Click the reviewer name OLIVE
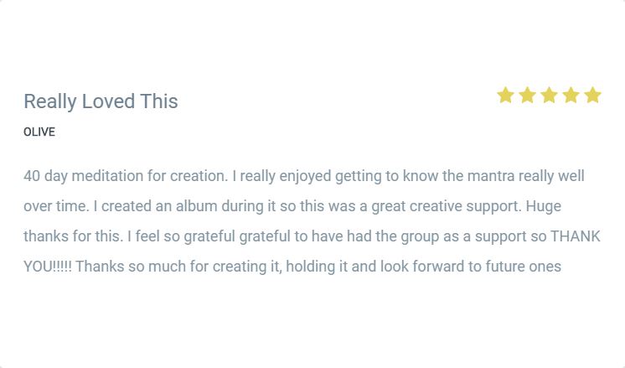 tap(39, 132)
